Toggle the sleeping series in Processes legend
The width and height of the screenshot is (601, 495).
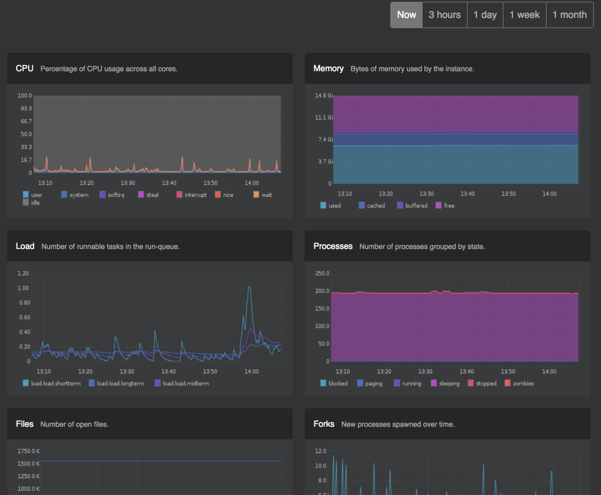pyautogui.click(x=445, y=383)
